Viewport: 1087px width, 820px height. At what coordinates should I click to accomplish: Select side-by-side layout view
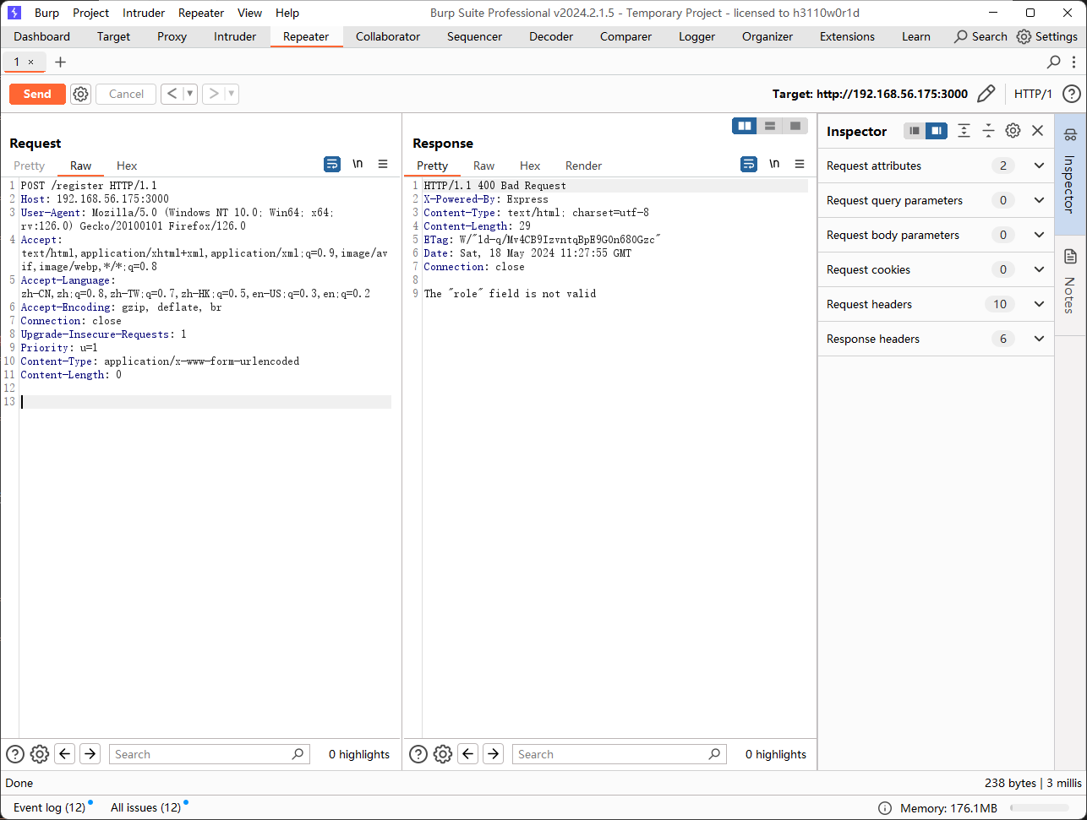(x=745, y=126)
